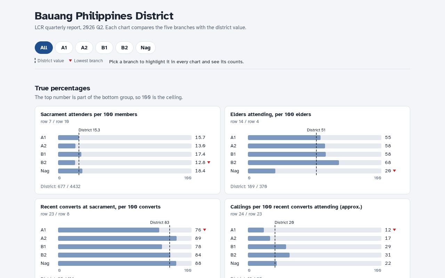Select the Nag branch filter pill
Screen dimensions: 445x278
(146, 48)
